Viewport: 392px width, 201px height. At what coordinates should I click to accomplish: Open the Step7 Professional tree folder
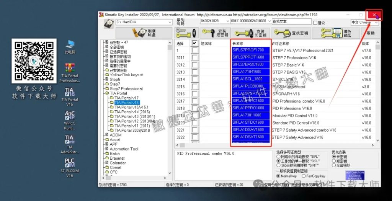[x=126, y=89]
